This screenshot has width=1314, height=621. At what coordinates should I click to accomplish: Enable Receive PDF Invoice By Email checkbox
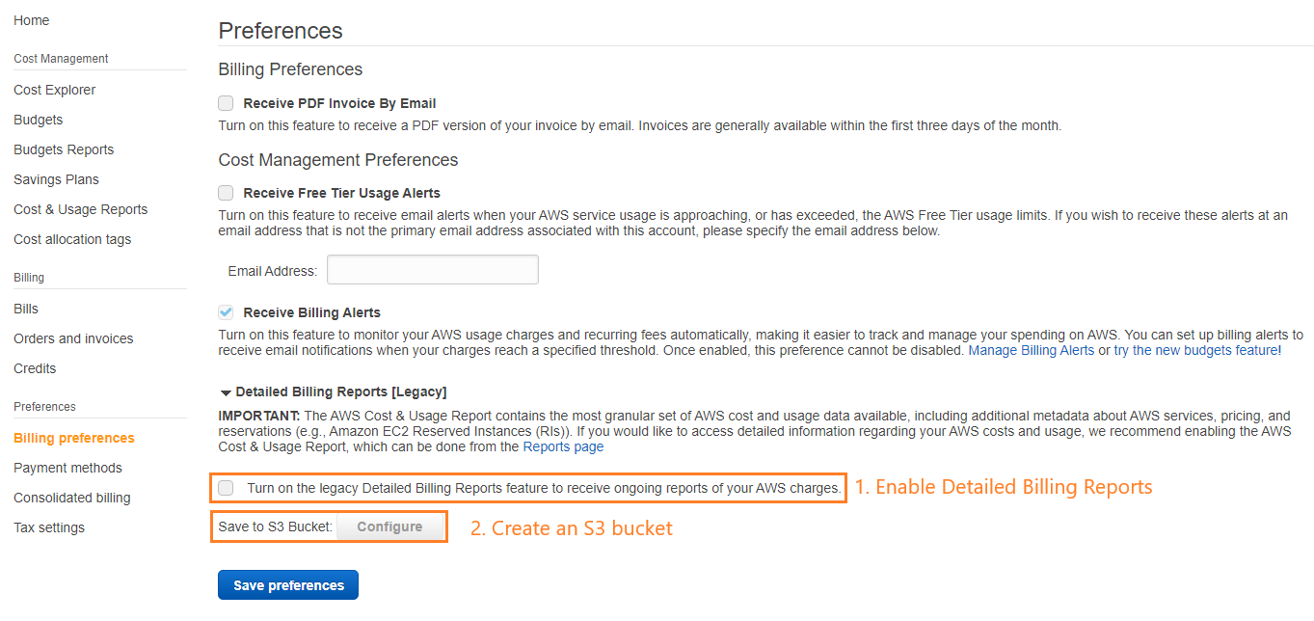(226, 103)
